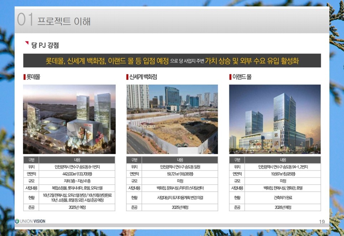Click '구분' header in the 신세계 백화점 table

click(x=134, y=160)
